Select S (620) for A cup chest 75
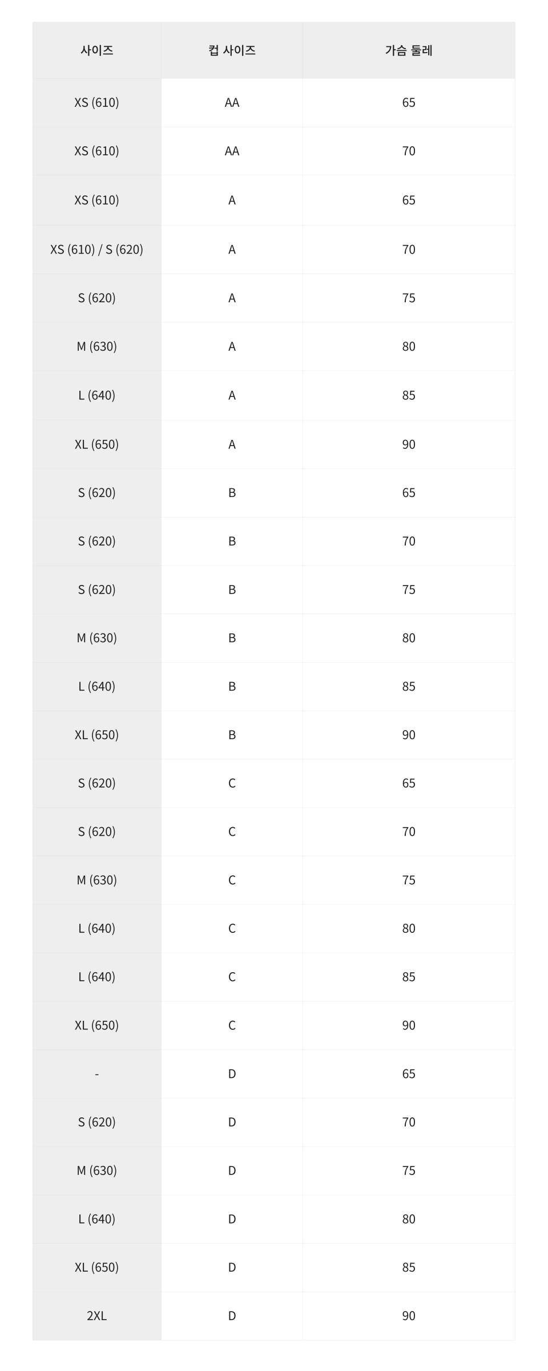This screenshot has height=1371, width=548. [x=96, y=298]
